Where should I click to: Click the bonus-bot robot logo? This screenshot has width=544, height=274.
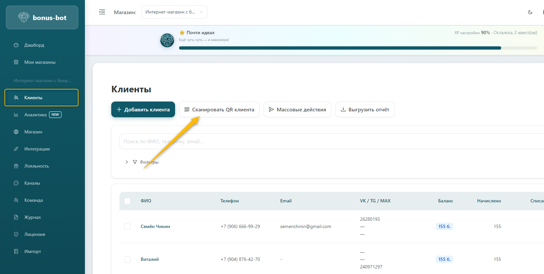tap(24, 17)
